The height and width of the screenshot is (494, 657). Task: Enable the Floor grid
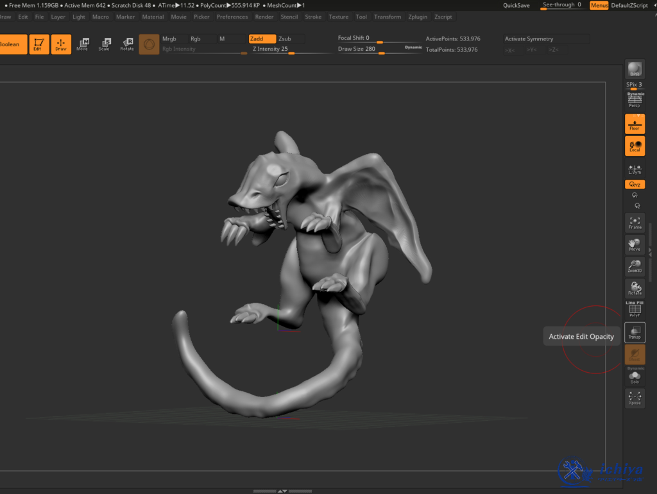click(635, 123)
